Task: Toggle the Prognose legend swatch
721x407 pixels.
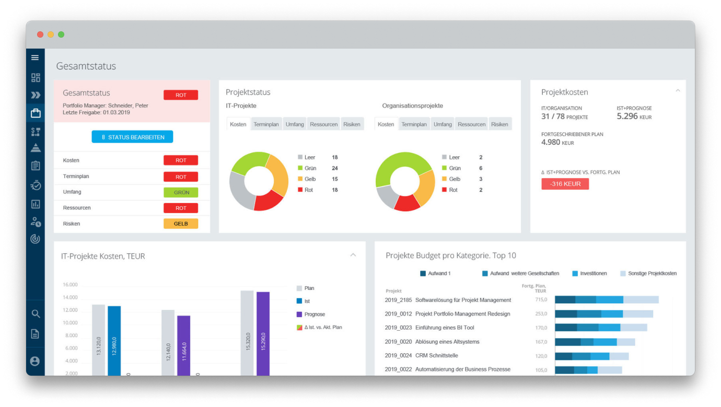Action: pos(299,315)
